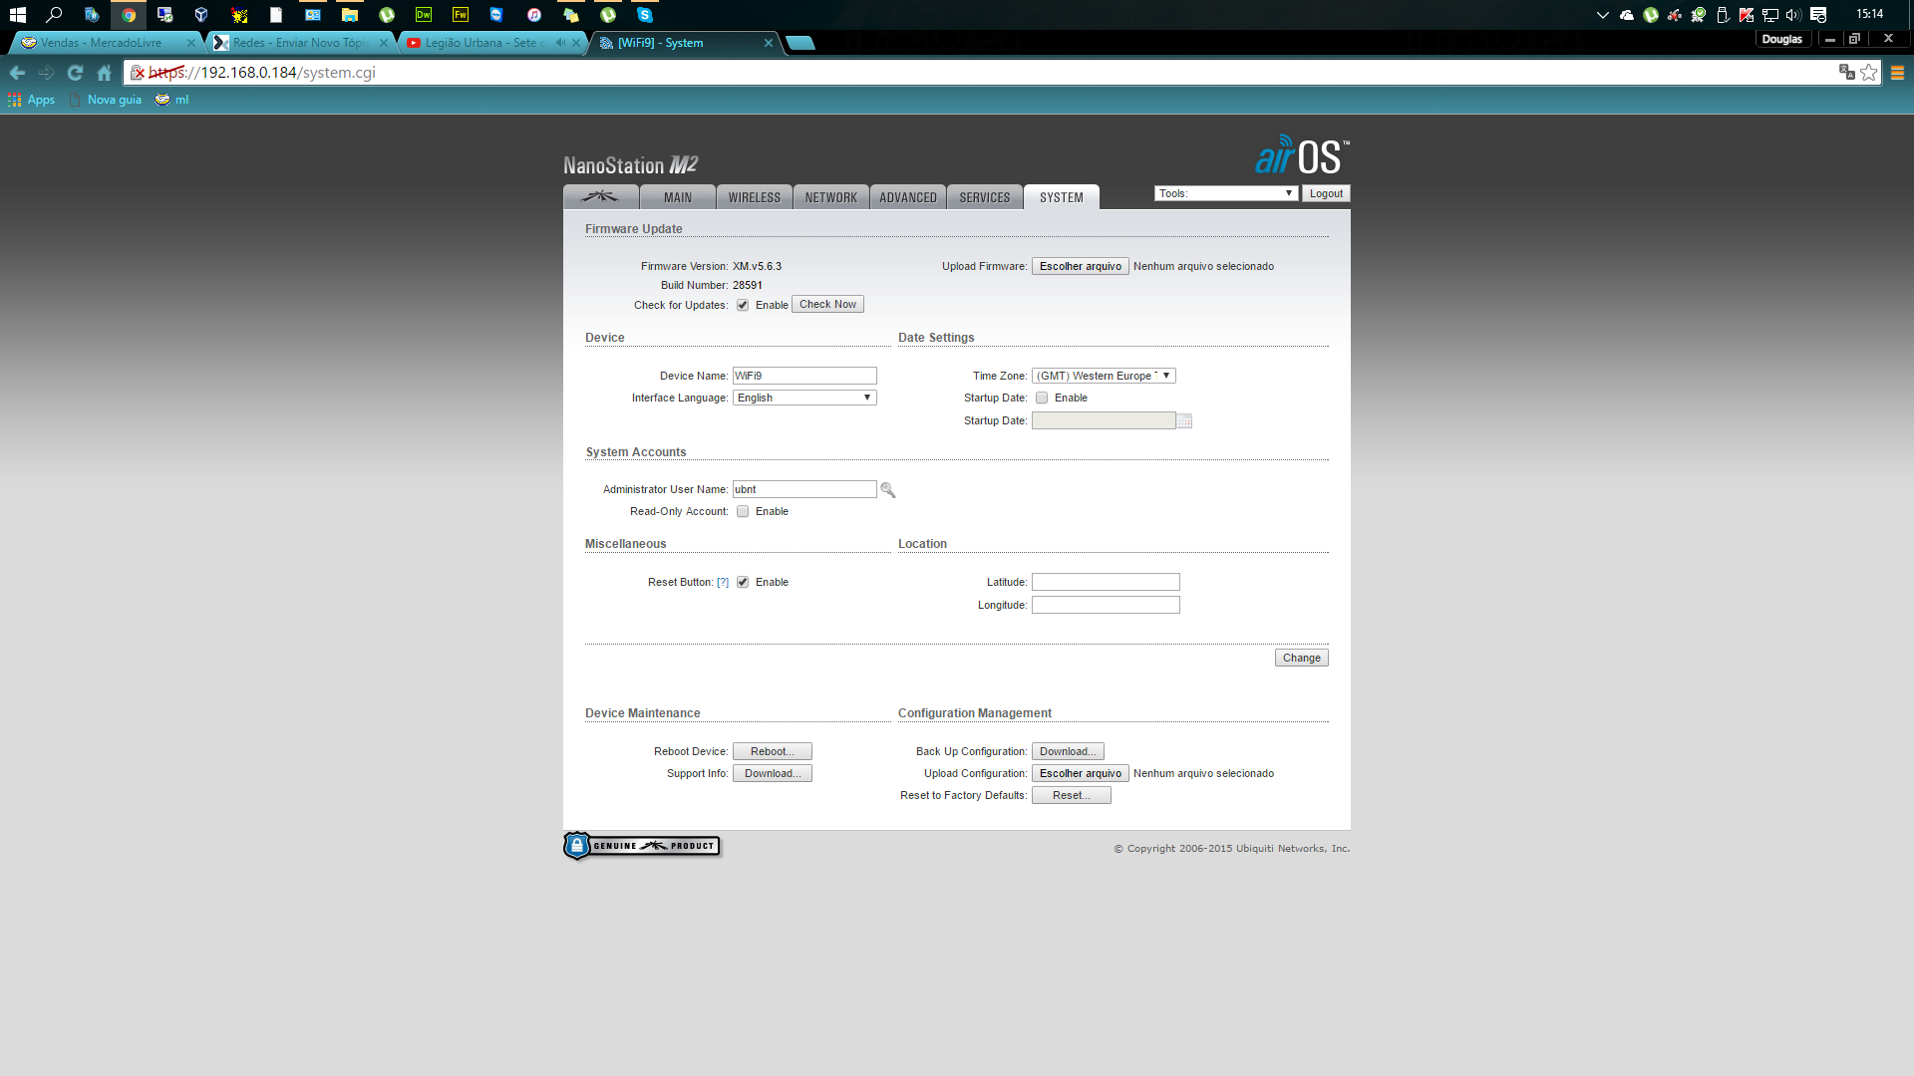Image resolution: width=1914 pixels, height=1076 pixels.
Task: Enable the Read-Only Account checkbox
Action: [743, 512]
